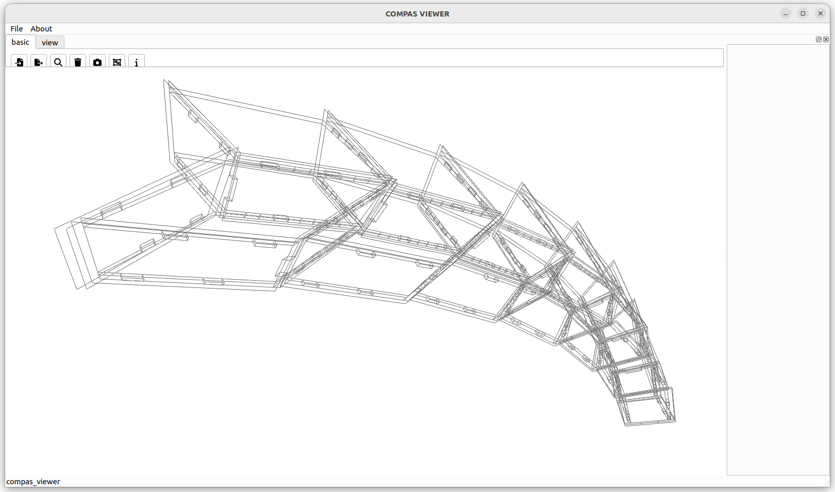Click inside the empty right side panel
Screen dimensions: 835x492
point(778,258)
